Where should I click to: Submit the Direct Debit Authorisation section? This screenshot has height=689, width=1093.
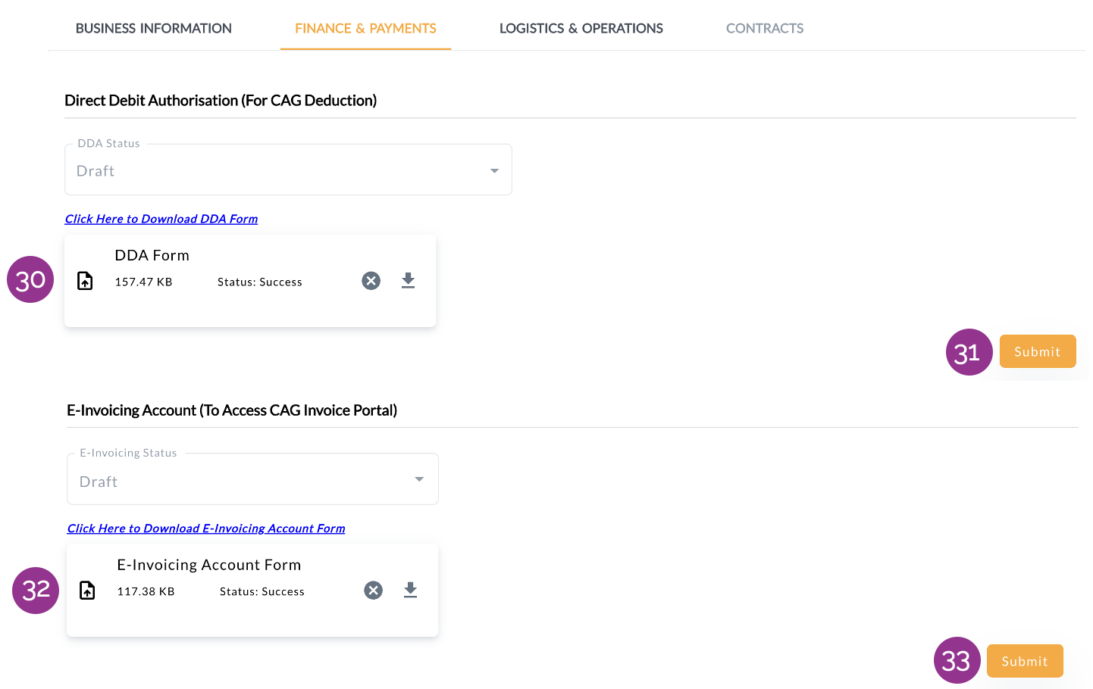pyautogui.click(x=1037, y=351)
